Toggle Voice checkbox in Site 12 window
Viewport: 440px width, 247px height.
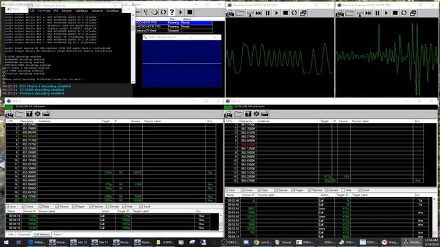[24, 207]
